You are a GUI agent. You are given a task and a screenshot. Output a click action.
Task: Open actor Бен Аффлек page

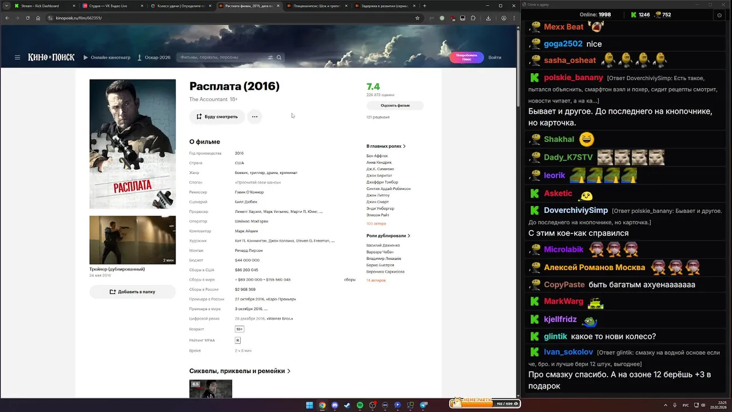pyautogui.click(x=377, y=156)
